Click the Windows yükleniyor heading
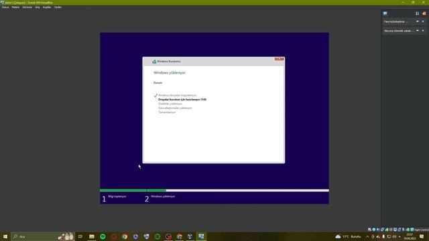 [170, 73]
